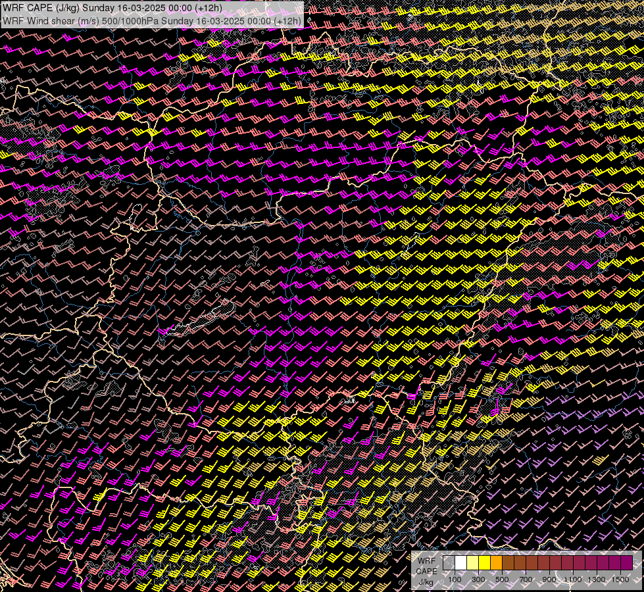The height and width of the screenshot is (592, 644).
Task: Click the 'WRF' label in legend
Action: pyautogui.click(x=427, y=561)
